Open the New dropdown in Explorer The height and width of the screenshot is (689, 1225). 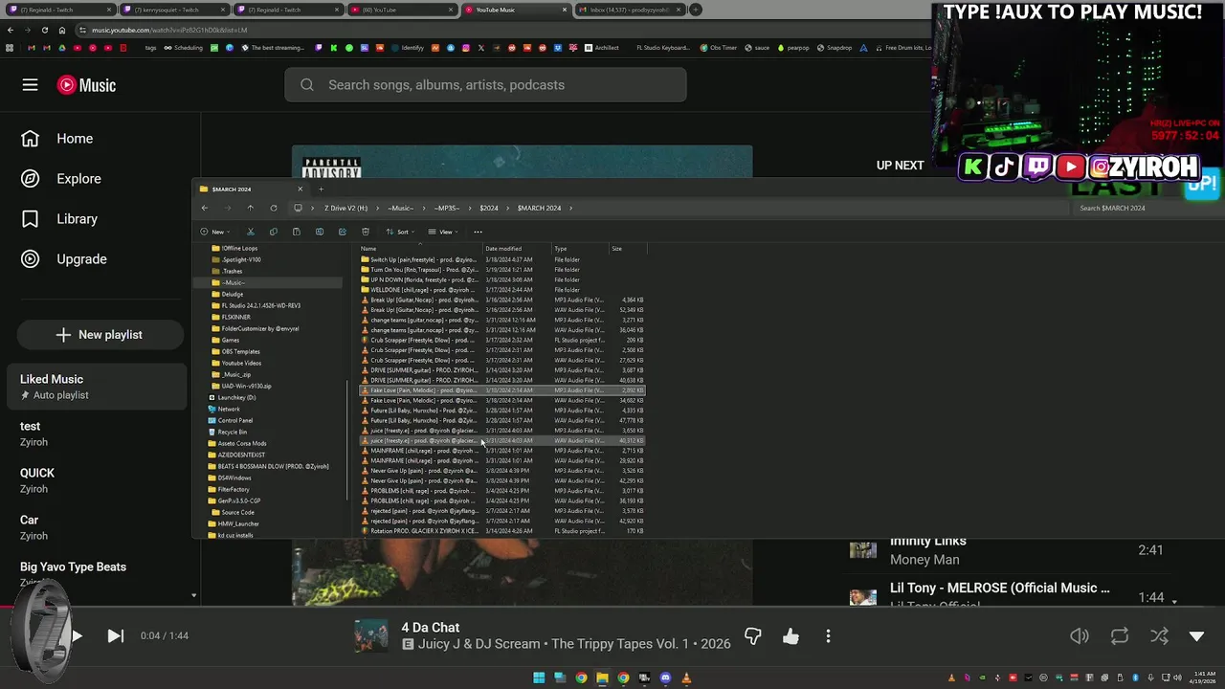(x=215, y=232)
